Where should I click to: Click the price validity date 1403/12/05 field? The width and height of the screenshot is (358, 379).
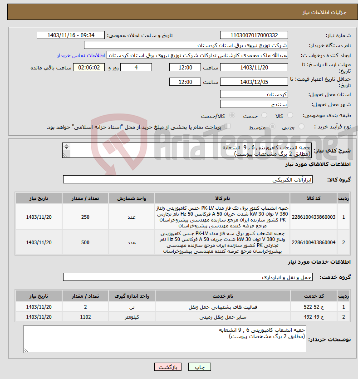tap(254, 82)
